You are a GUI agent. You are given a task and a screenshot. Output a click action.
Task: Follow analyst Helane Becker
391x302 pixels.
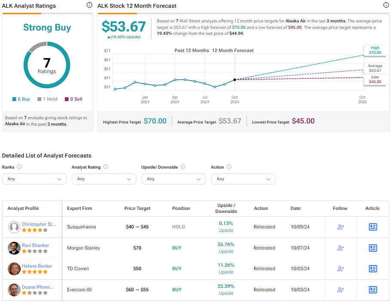tap(340, 268)
